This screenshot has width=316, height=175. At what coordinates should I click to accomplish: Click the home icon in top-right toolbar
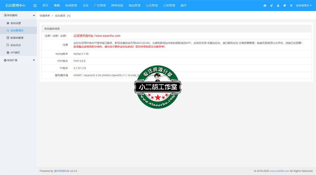point(265,6)
